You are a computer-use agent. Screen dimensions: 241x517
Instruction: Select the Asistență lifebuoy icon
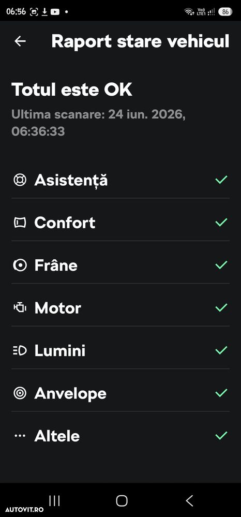pos(20,180)
